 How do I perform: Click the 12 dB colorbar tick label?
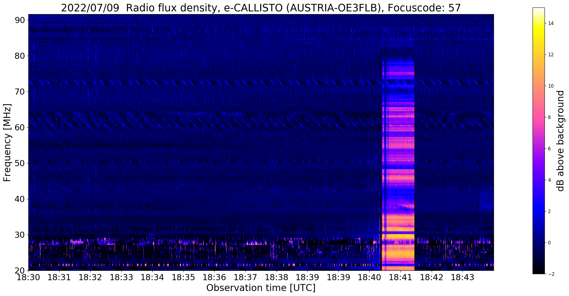(550, 55)
